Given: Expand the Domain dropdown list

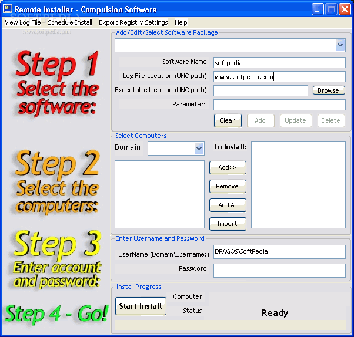Looking at the screenshot, I should coord(199,149).
